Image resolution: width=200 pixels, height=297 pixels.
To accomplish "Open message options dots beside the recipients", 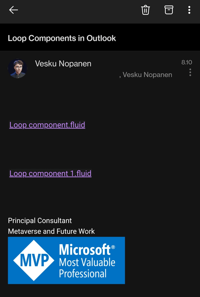I will (190, 72).
